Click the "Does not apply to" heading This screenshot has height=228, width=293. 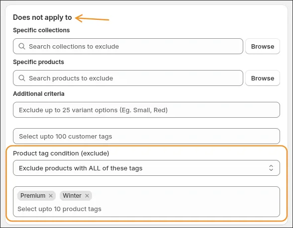42,17
